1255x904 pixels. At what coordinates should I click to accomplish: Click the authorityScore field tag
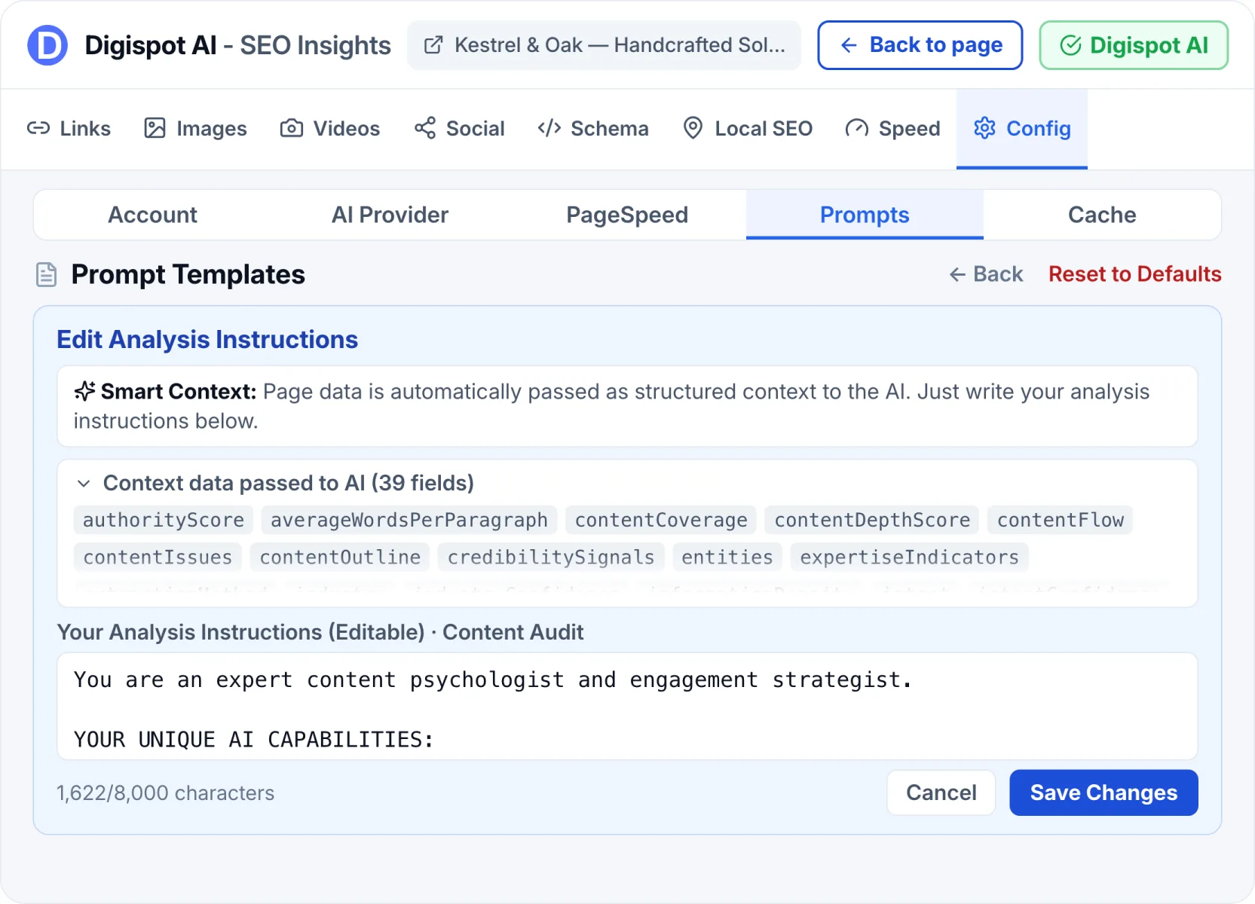[x=164, y=520]
